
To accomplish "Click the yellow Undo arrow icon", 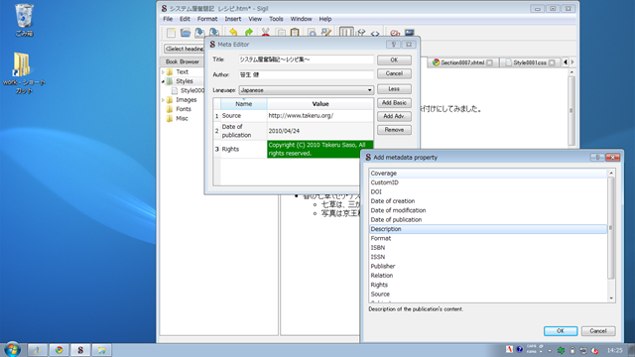I will 233,33.
